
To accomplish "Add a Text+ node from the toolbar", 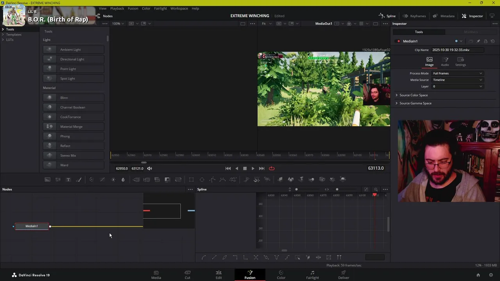I will [68, 179].
